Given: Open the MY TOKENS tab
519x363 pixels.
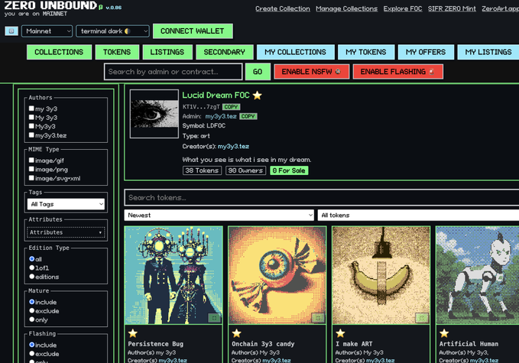Looking at the screenshot, I should (x=366, y=52).
